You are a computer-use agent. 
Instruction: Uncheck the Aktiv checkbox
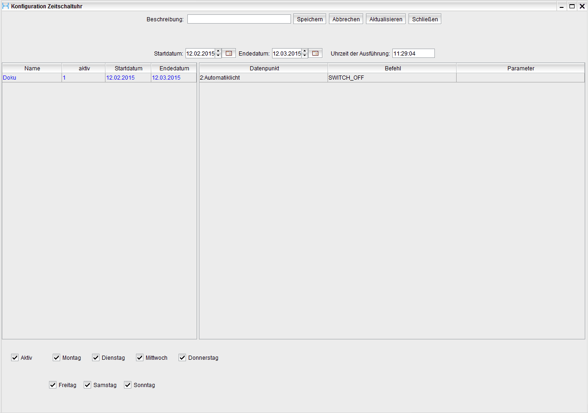point(15,358)
